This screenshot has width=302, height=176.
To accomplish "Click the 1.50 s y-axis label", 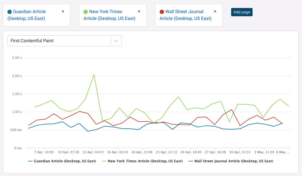I will [x=17, y=94].
